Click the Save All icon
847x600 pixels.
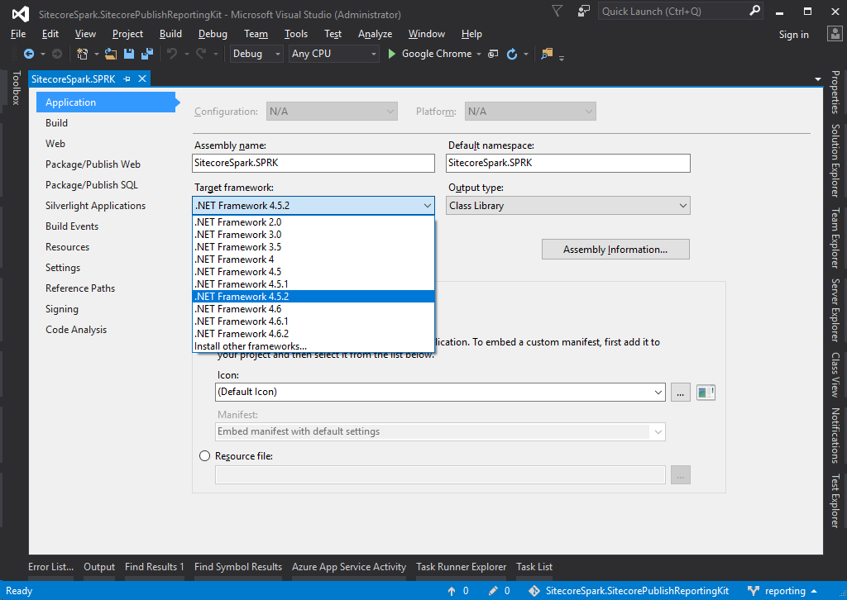(147, 54)
